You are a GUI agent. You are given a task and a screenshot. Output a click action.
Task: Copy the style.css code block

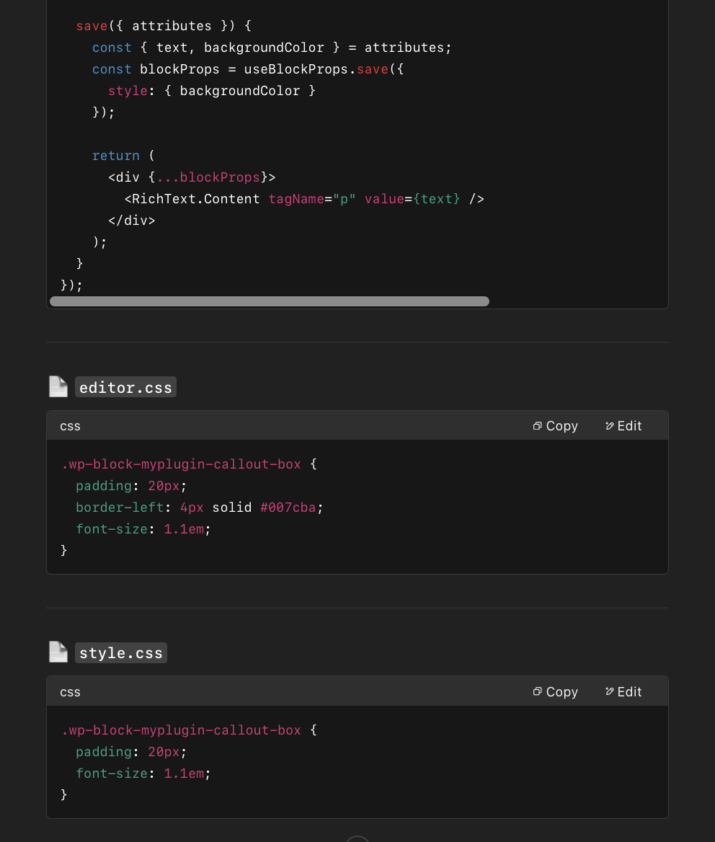(x=555, y=691)
